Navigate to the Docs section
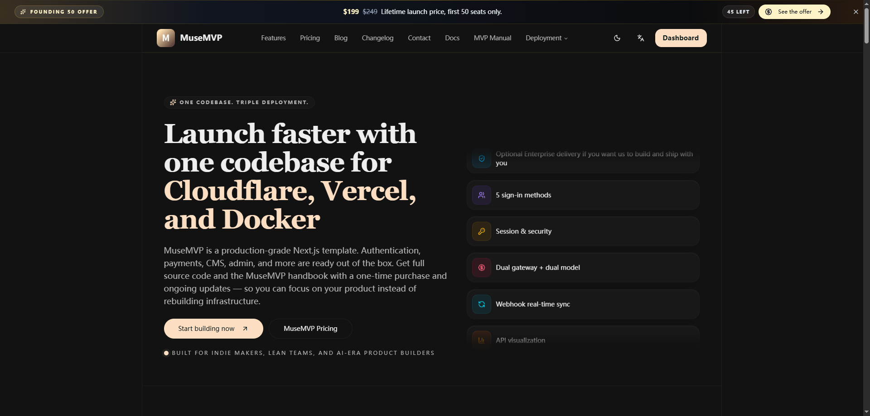Image resolution: width=870 pixels, height=416 pixels. (452, 38)
